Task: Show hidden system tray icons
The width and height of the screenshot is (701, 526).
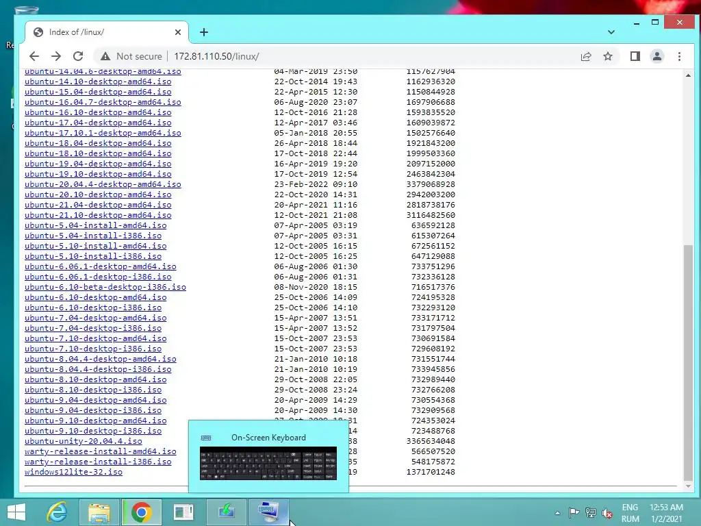Action: [557, 513]
